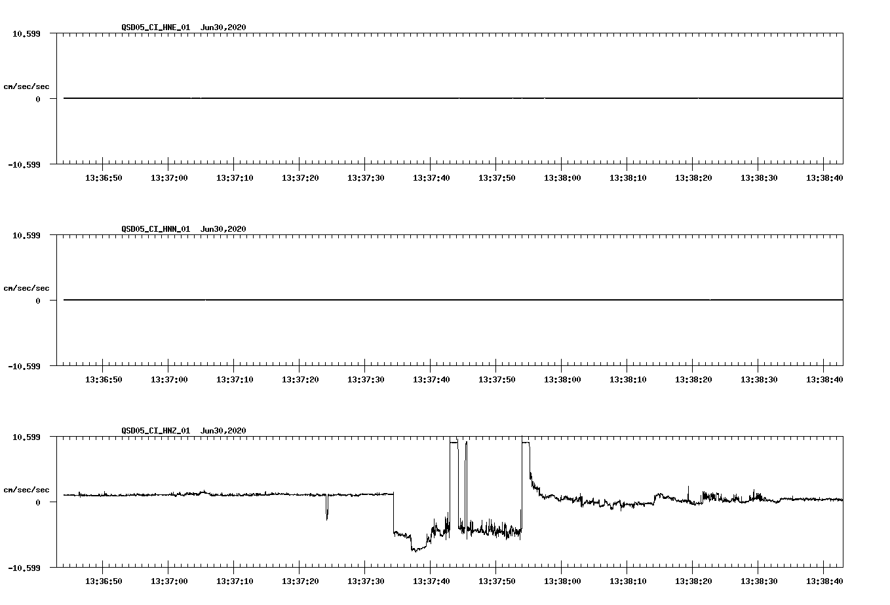The width and height of the screenshot is (890, 605).
Task: Click the 13:38:40 label under HNE plot
Action: point(824,178)
